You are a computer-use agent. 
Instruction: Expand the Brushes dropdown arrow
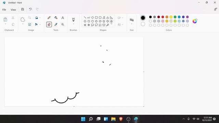(x=73, y=24)
